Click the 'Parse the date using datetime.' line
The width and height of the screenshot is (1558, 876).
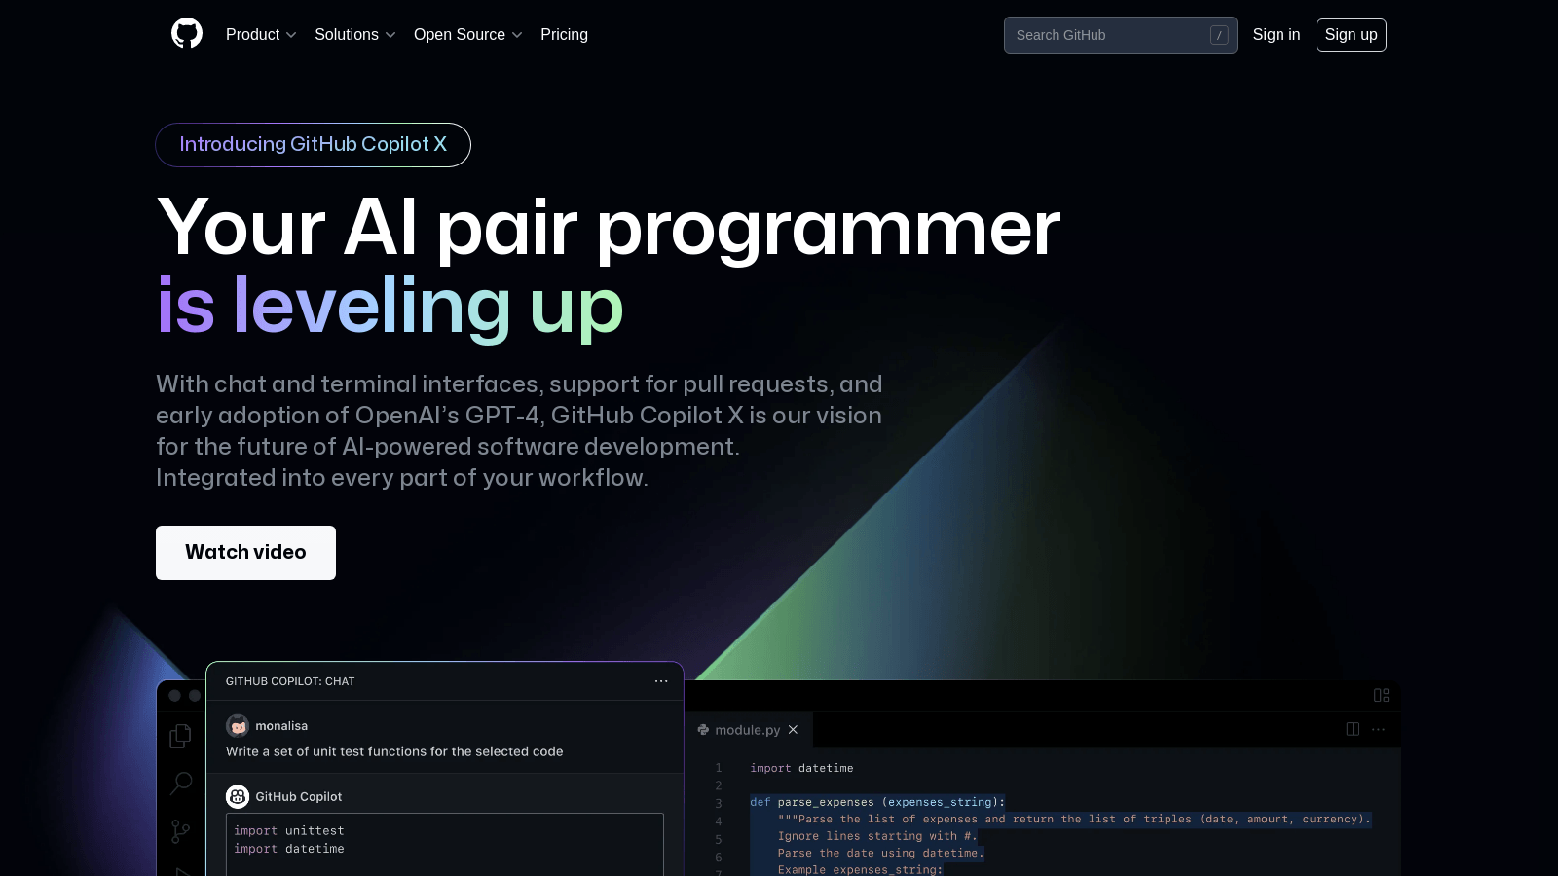881,853
